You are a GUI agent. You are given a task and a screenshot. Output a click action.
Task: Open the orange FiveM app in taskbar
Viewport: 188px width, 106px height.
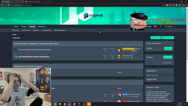click(89, 104)
